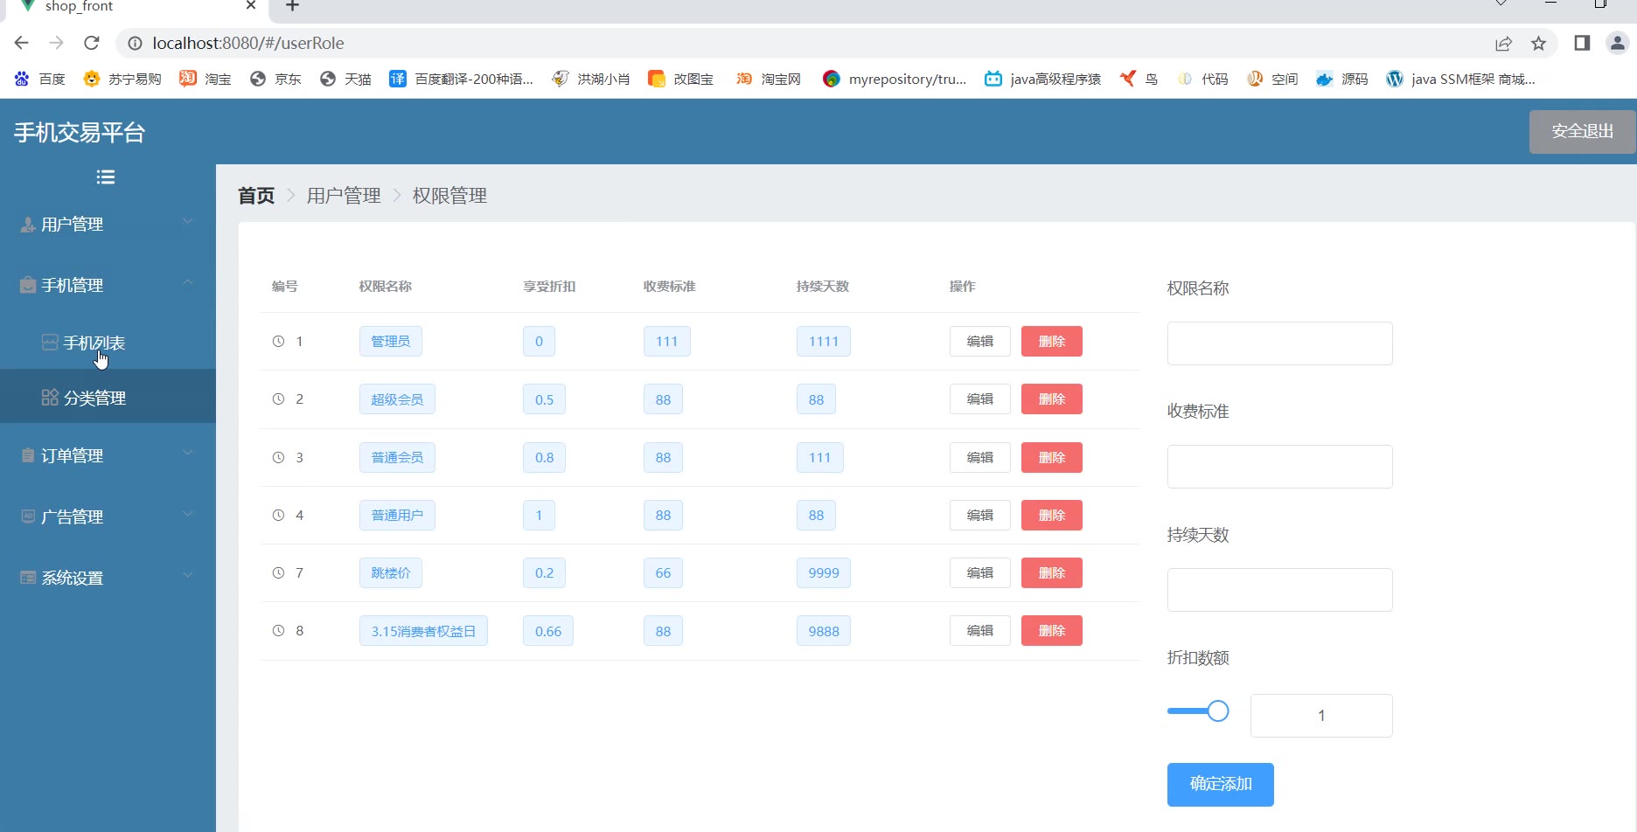Viewport: 1637px width, 832px height.
Task: Edit the 跳楼价 role row
Action: (x=980, y=573)
